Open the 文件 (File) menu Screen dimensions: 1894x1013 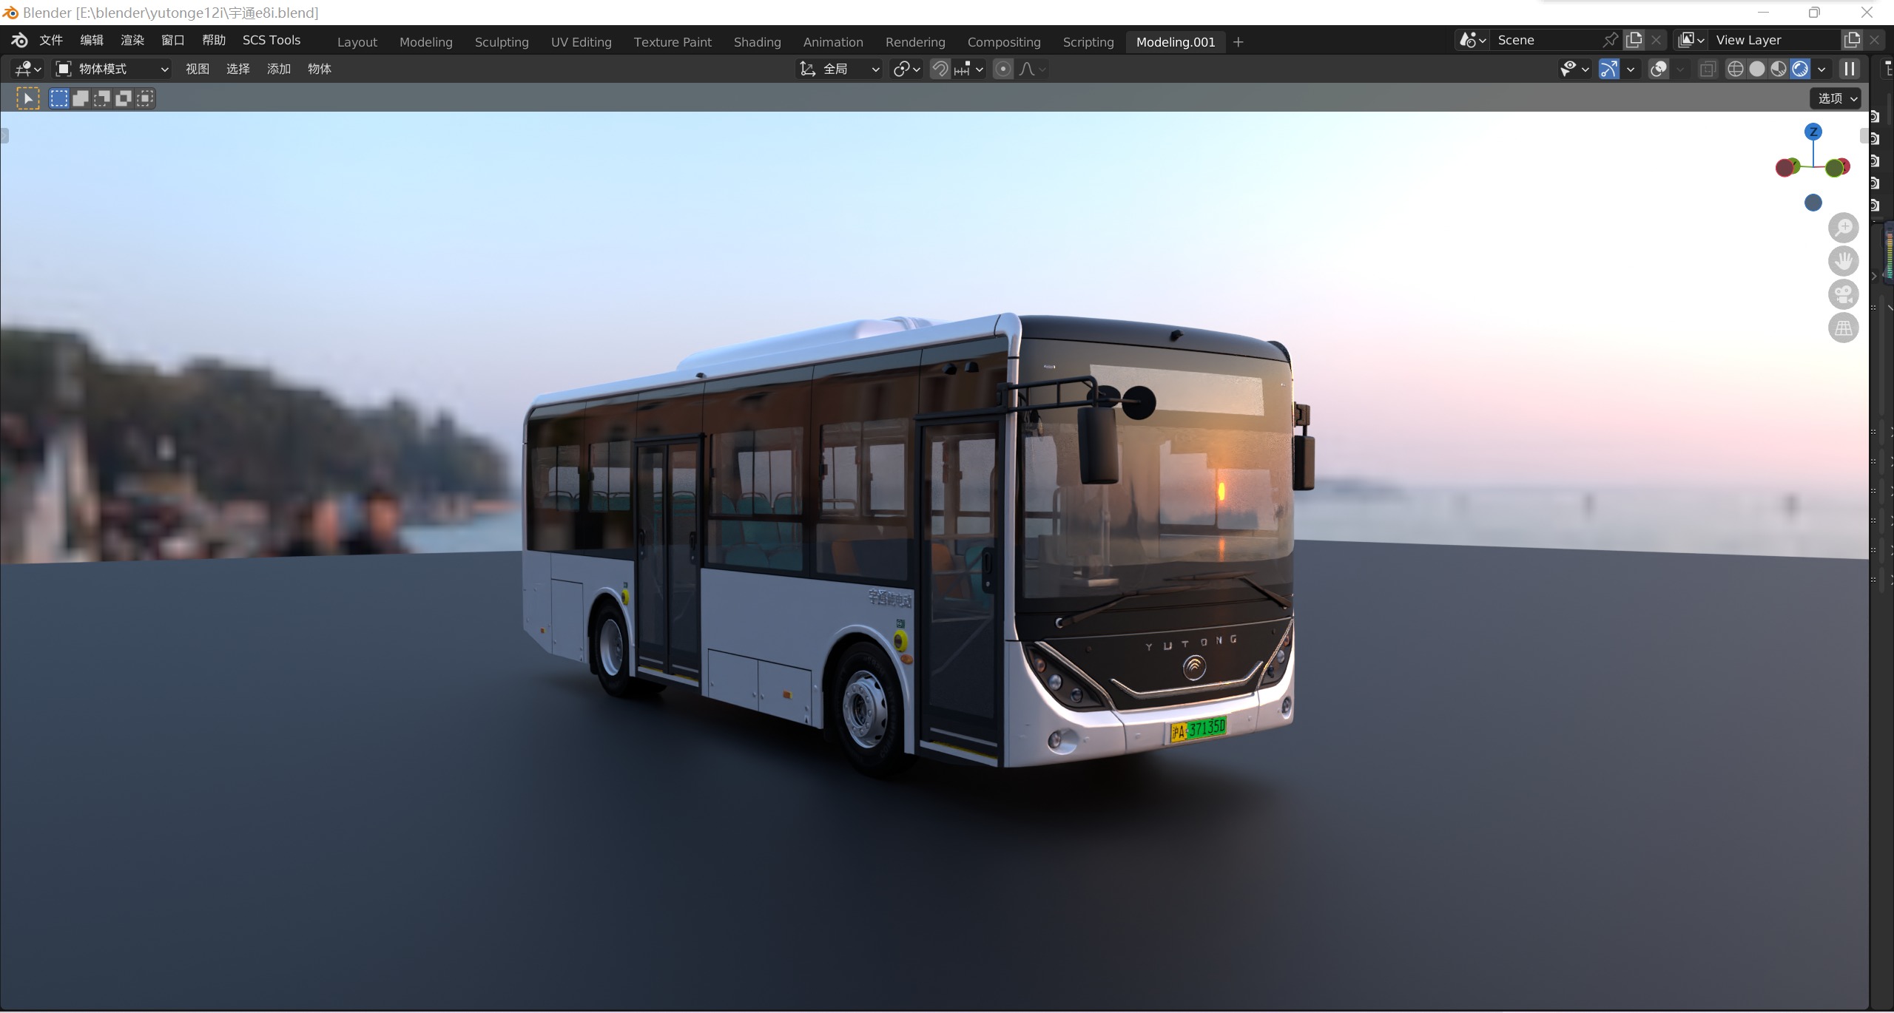51,40
